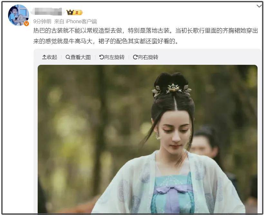Open the 9分钟前 timestamp link

(42, 21)
